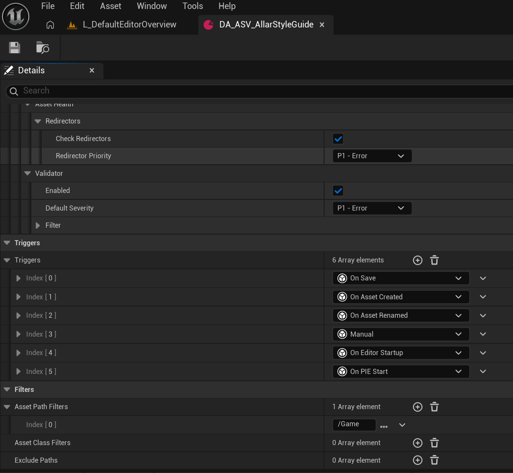Clear Exclude Paths with trash icon
This screenshot has height=473, width=513.
pyautogui.click(x=434, y=460)
